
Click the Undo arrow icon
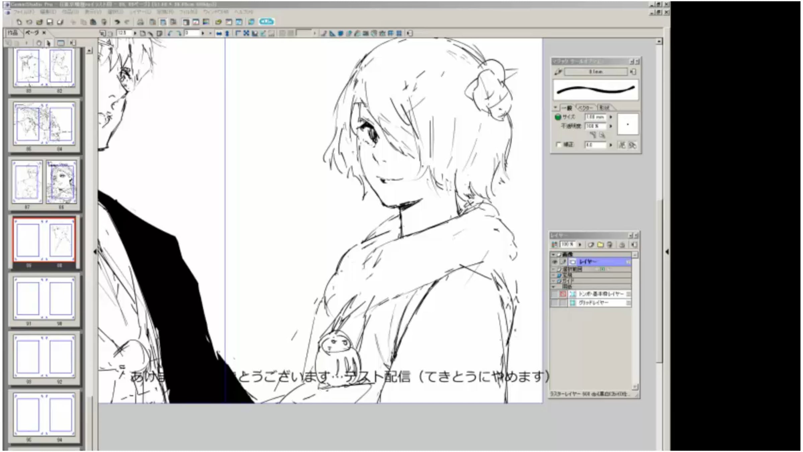coord(117,22)
